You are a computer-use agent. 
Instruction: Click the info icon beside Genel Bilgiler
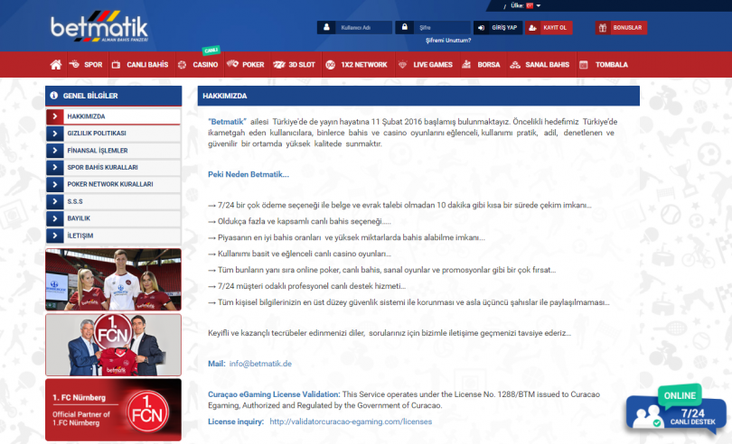[x=54, y=96]
